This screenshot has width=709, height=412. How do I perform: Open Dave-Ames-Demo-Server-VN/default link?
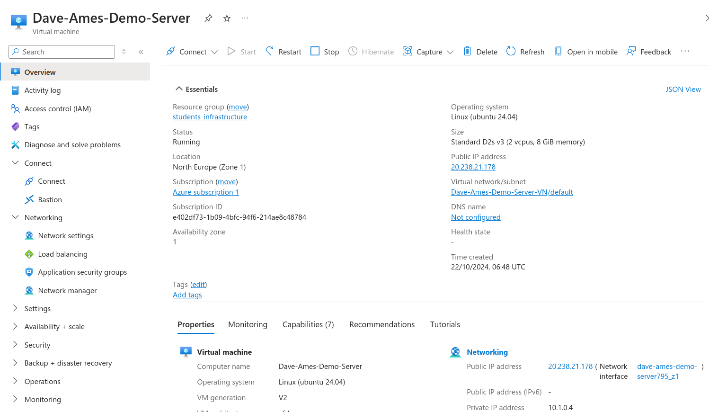click(512, 192)
